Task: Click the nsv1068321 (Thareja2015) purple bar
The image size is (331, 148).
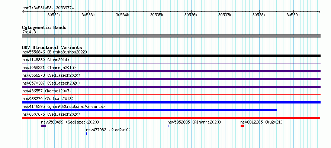Action: pyautogui.click(x=171, y=71)
